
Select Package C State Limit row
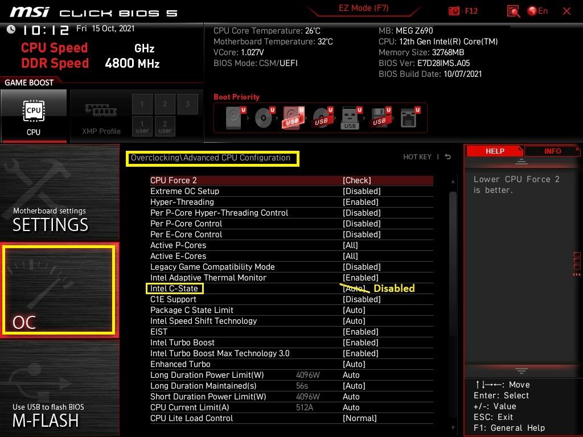click(291, 310)
